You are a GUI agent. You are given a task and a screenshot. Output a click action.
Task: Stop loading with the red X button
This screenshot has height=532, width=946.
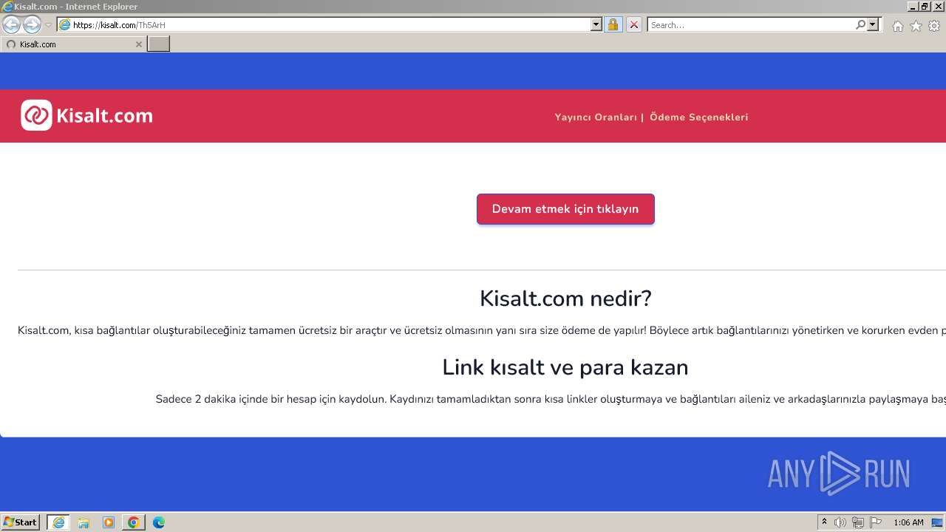633,25
